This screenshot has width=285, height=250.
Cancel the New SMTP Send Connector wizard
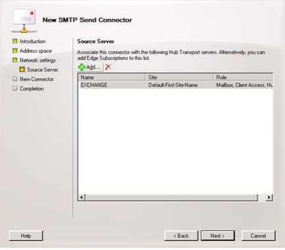click(x=258, y=236)
